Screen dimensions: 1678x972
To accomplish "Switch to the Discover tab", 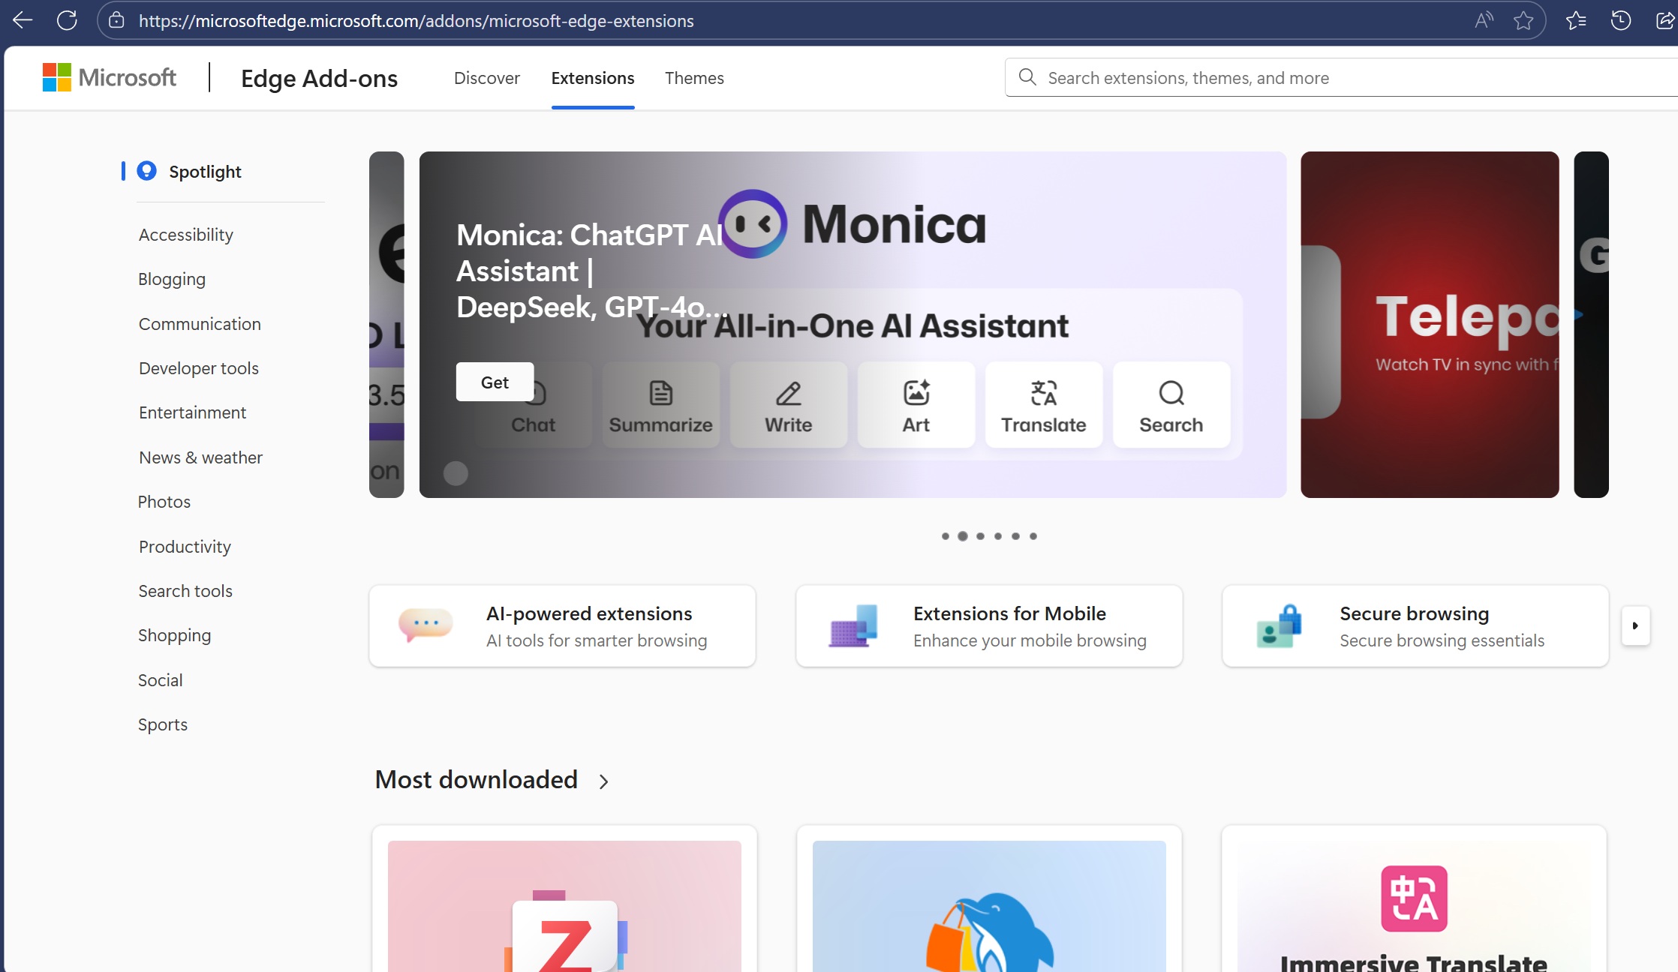I will coord(486,78).
